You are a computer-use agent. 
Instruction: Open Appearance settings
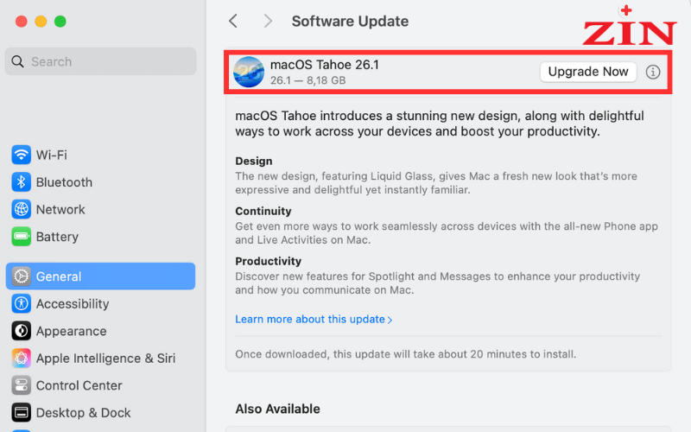(x=100, y=331)
